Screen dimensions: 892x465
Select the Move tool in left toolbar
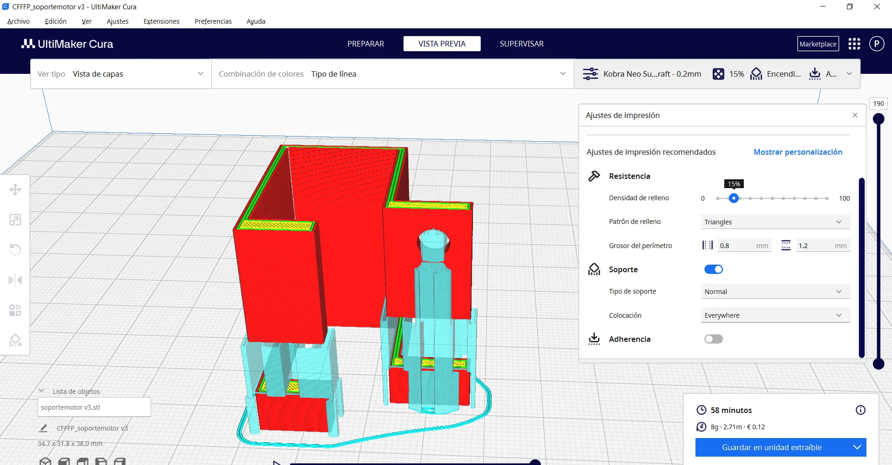(x=15, y=190)
